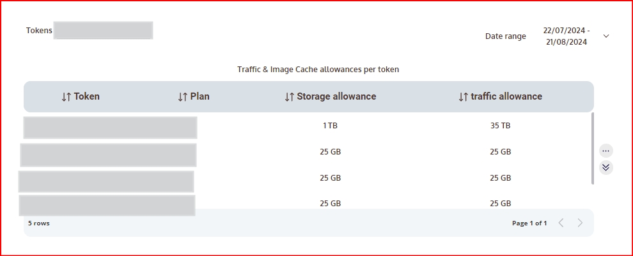
Task: Open the 22/07/2024 - 21/08/2024 date picker
Action: click(566, 36)
